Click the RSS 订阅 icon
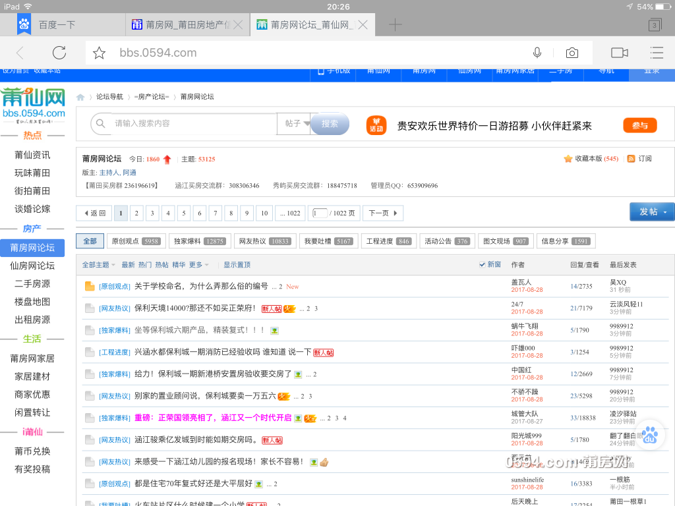675x506 pixels. coord(631,159)
